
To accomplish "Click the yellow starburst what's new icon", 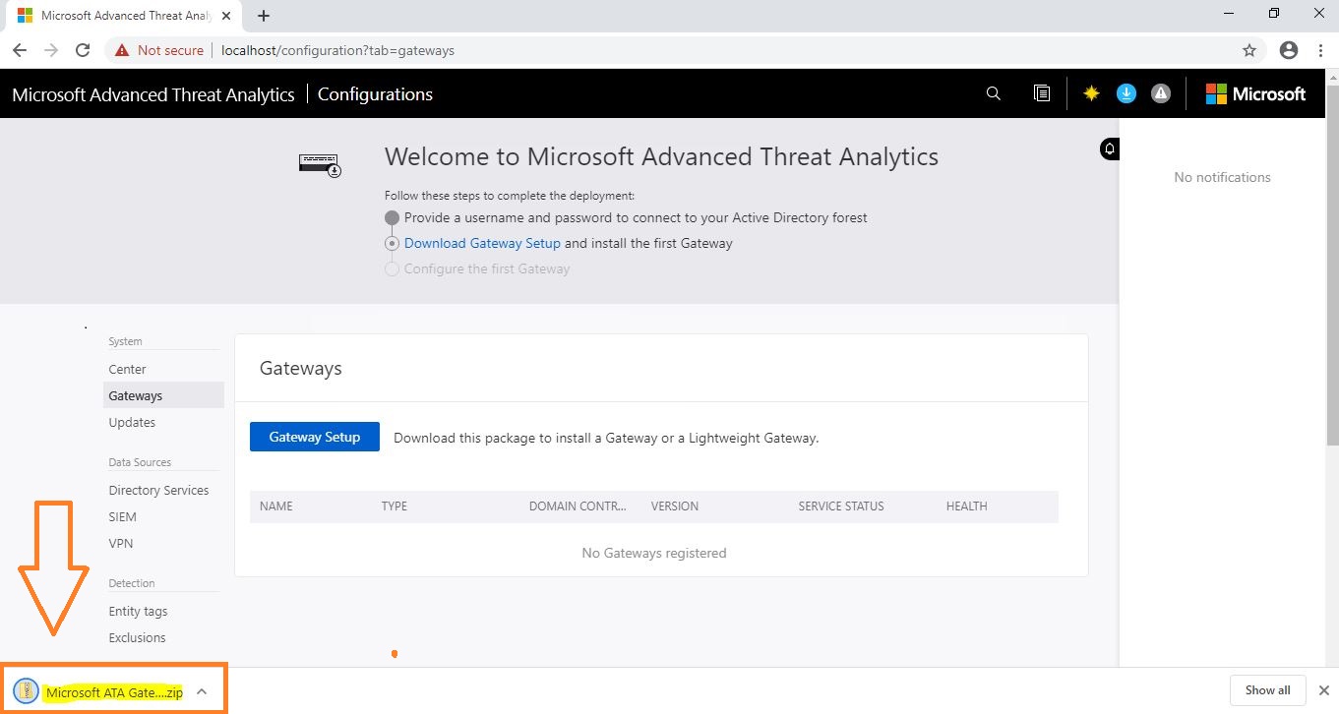I will pyautogui.click(x=1091, y=93).
